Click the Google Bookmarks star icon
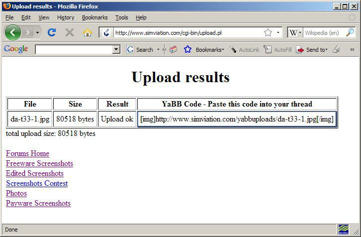The height and width of the screenshot is (237, 361). 187,49
